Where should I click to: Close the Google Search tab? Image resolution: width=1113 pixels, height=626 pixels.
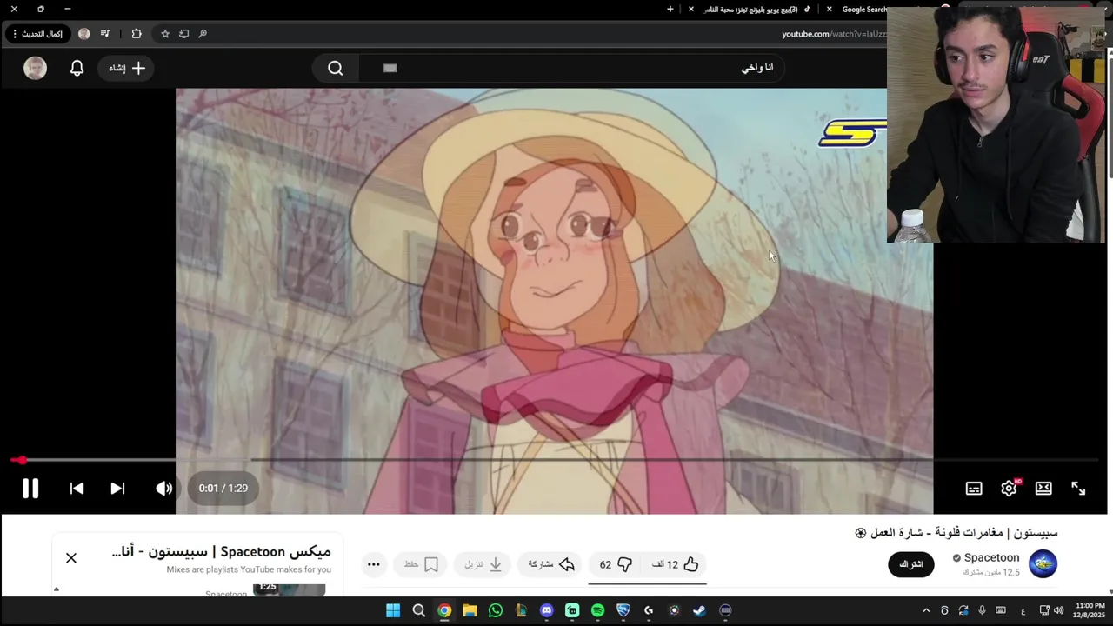[x=829, y=10]
